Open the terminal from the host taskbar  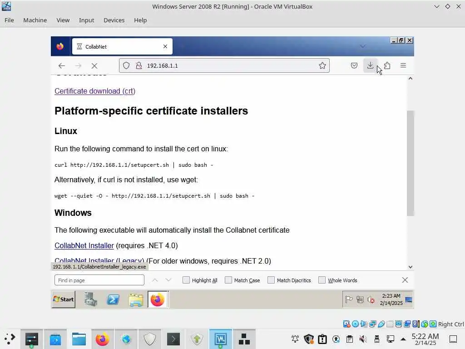click(x=173, y=339)
